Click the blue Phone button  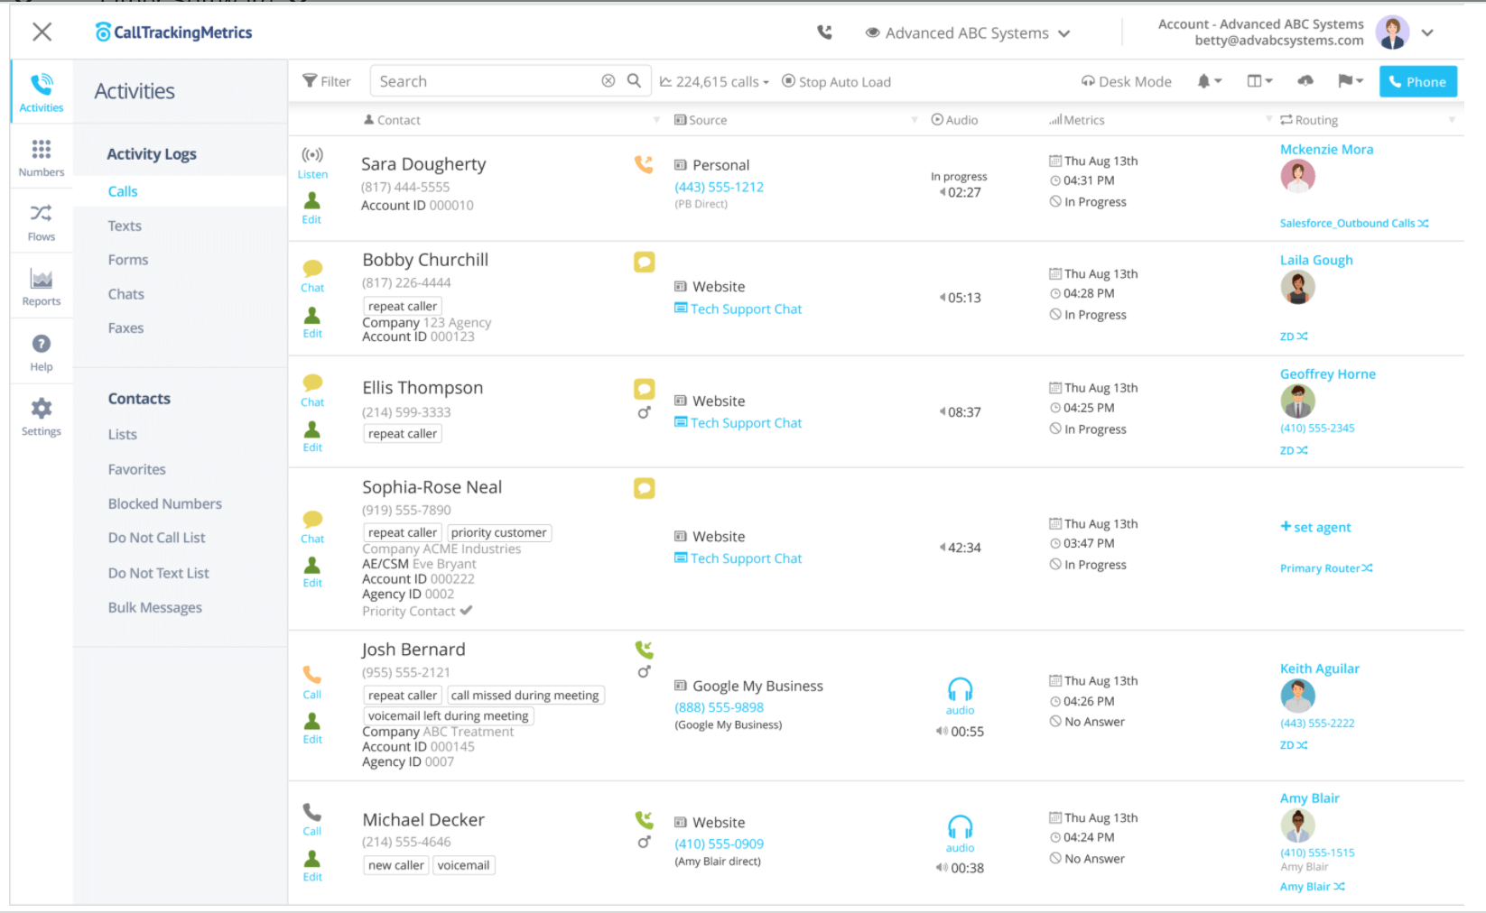tap(1417, 81)
